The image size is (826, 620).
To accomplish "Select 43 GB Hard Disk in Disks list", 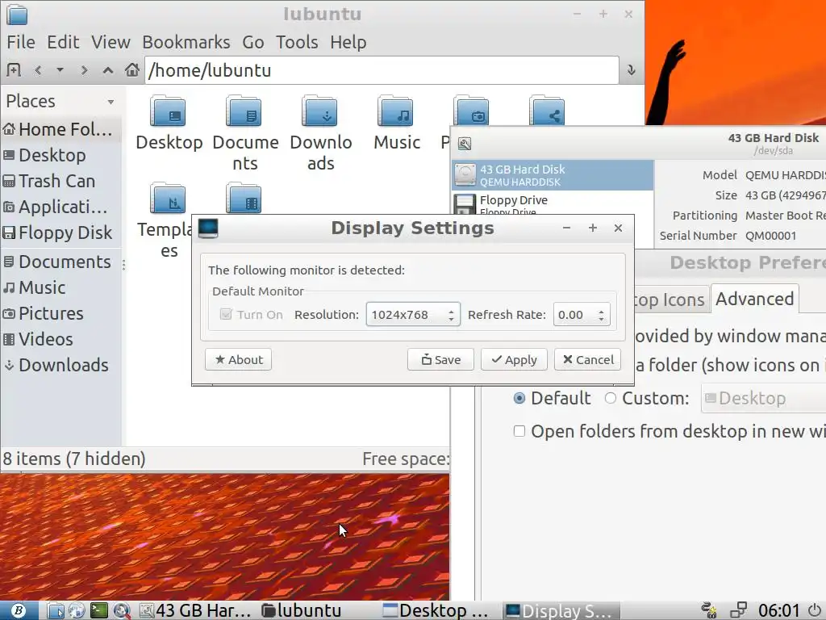I will pos(553,175).
